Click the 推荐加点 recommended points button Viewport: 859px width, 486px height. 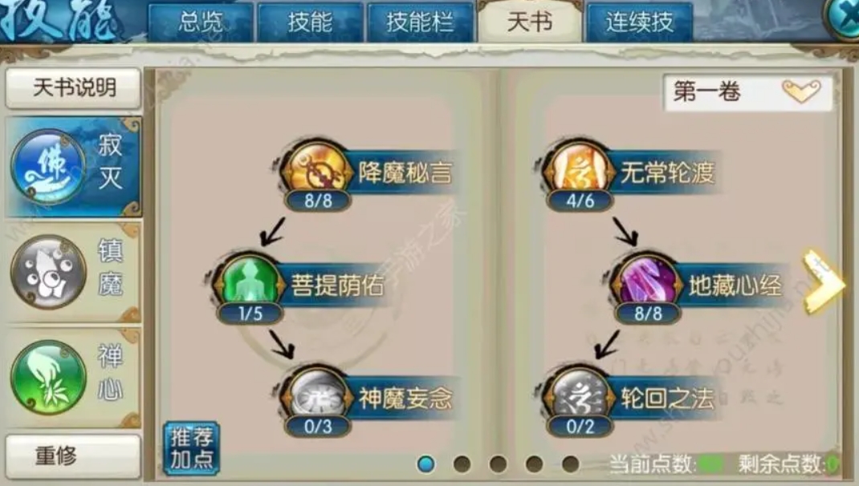pos(191,448)
